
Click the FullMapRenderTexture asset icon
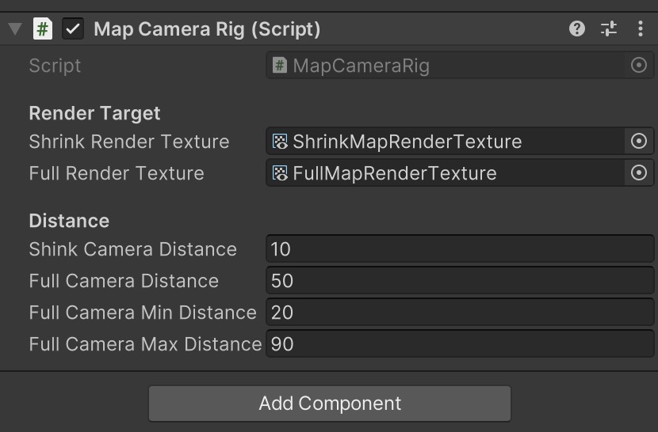(280, 172)
